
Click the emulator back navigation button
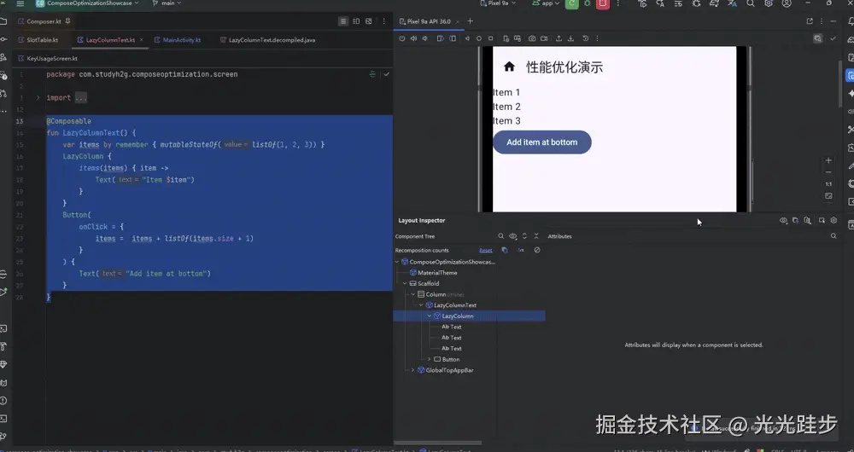tap(467, 38)
